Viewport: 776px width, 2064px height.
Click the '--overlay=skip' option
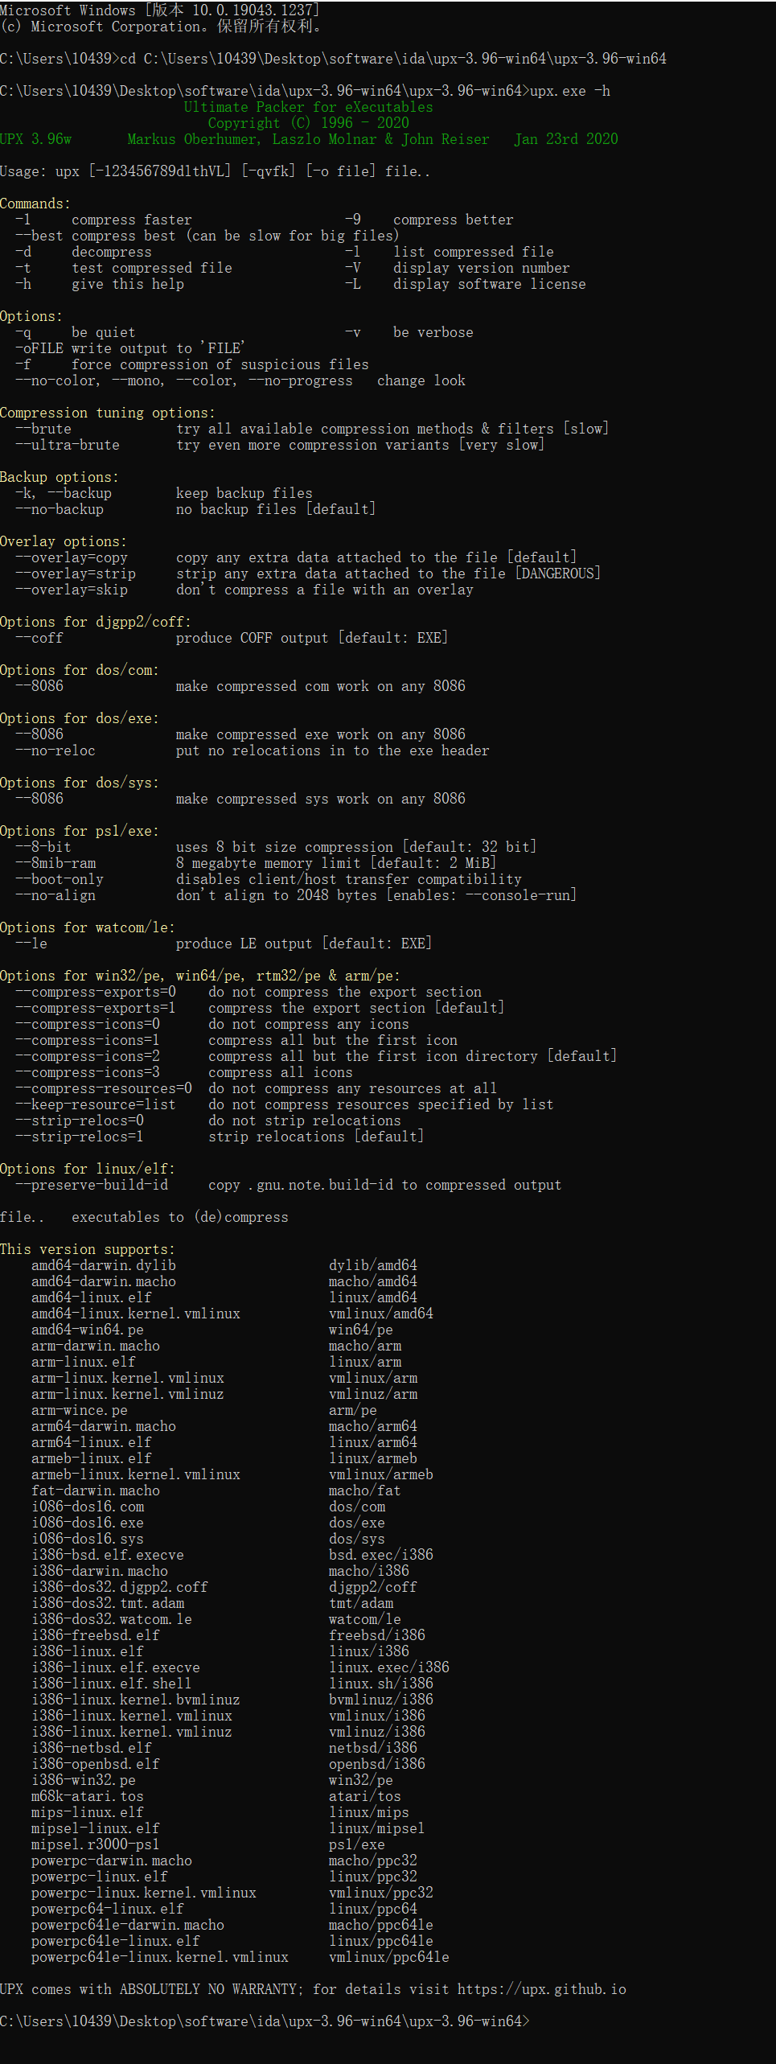(72, 590)
